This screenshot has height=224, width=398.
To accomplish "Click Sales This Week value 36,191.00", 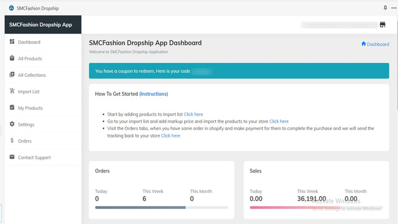I will (312, 198).
